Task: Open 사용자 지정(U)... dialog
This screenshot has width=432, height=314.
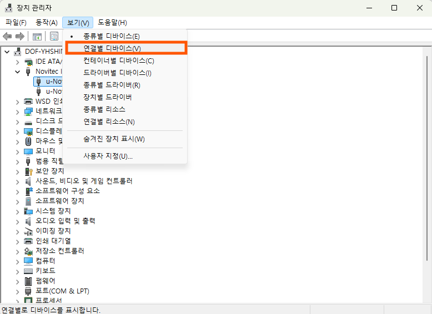Action: 108,156
